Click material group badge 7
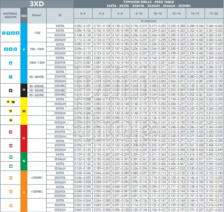224x212 pixels. tap(10, 77)
